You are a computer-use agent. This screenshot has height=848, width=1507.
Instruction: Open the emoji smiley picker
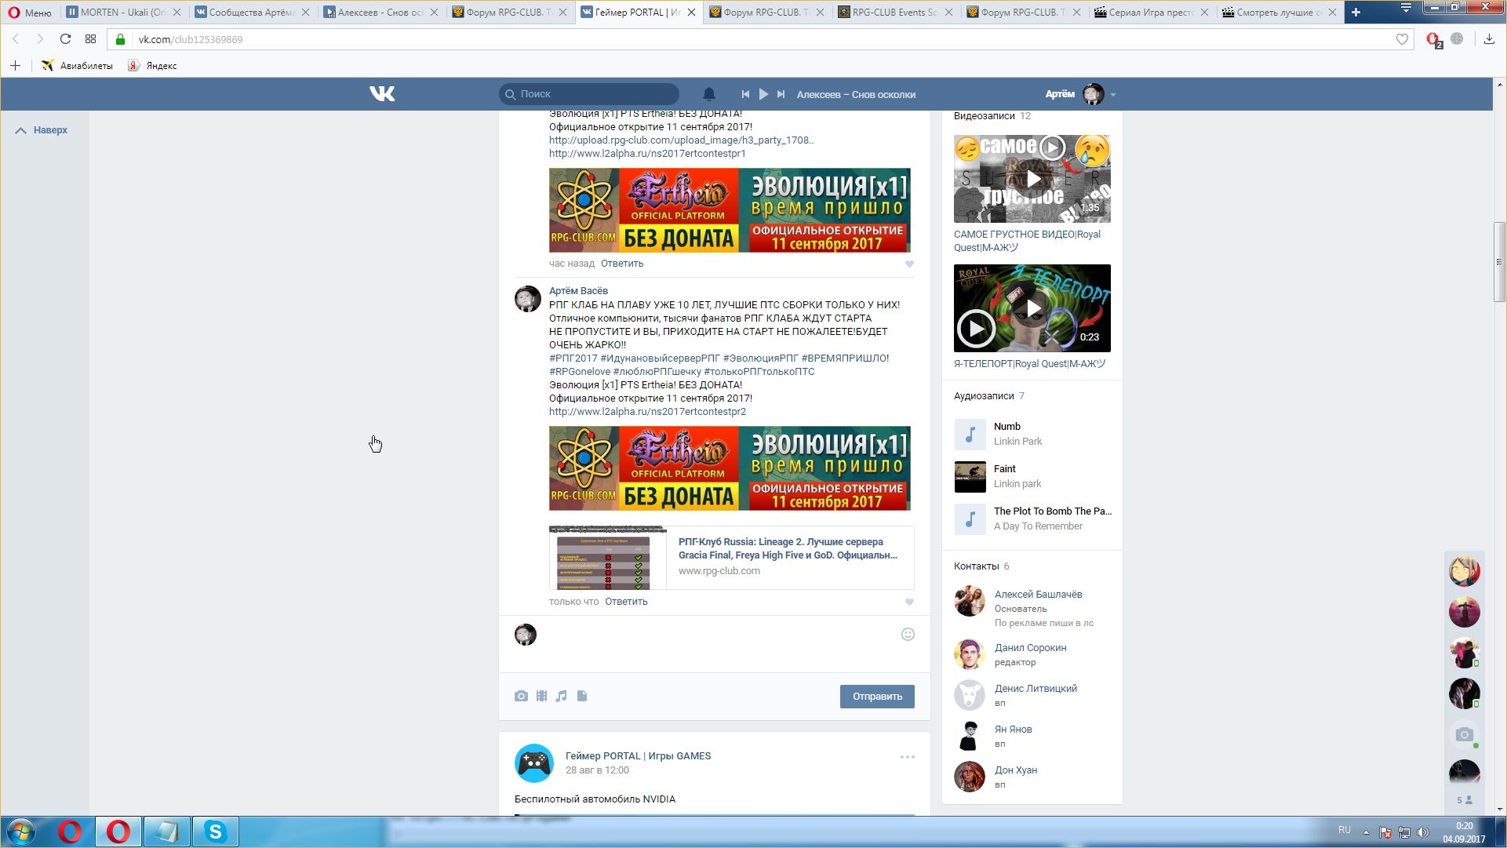(908, 635)
